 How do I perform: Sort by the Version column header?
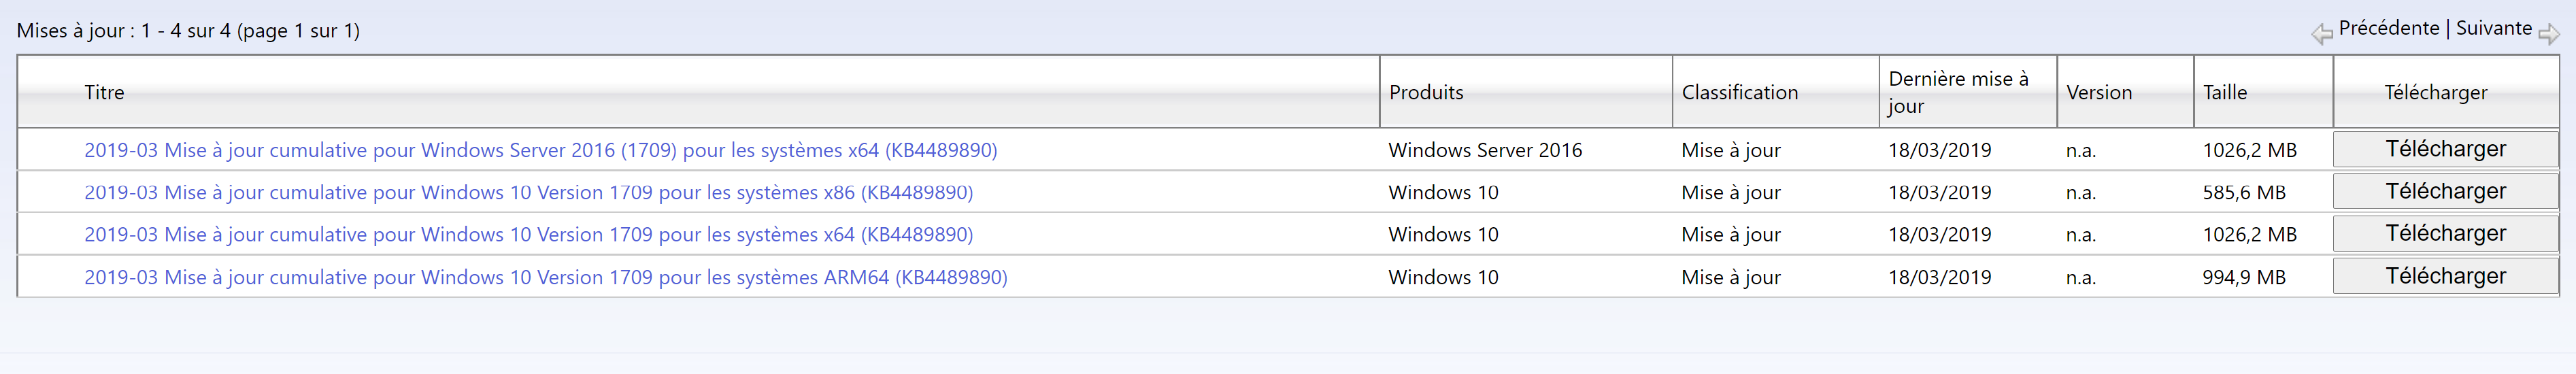pyautogui.click(x=2098, y=92)
